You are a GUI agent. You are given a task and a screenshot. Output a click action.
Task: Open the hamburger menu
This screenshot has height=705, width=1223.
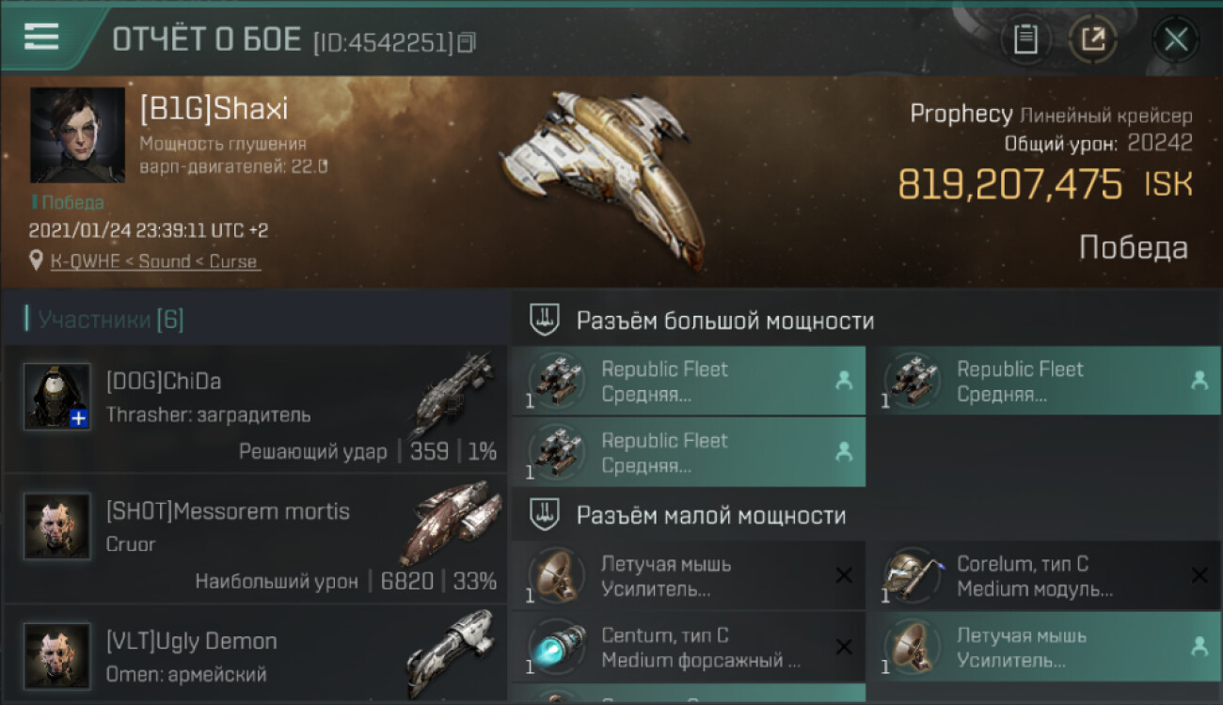[x=41, y=37]
